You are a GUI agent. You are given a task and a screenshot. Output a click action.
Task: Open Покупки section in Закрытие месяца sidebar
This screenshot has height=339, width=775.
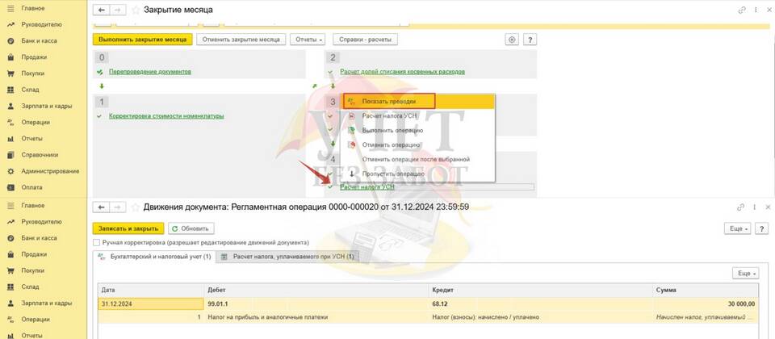click(x=33, y=73)
